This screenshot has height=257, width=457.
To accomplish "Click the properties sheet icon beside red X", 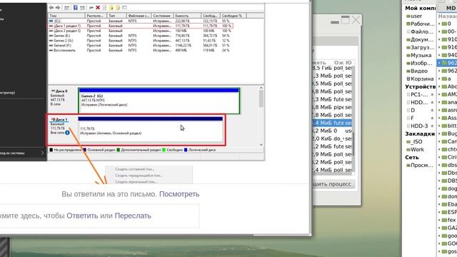I will pos(104,8).
